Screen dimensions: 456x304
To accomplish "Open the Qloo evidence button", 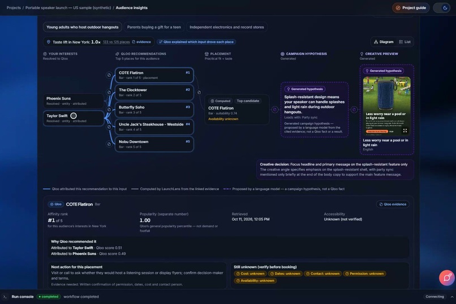I will (393, 204).
